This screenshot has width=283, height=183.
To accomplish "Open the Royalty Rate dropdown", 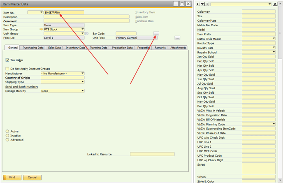I will click(274, 48).
